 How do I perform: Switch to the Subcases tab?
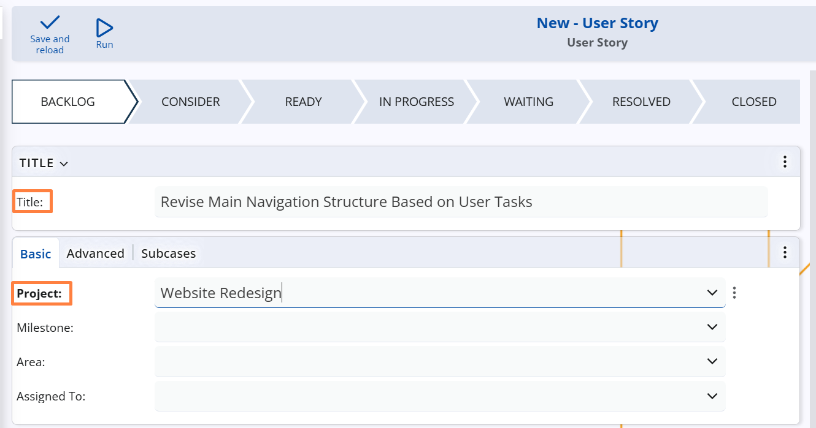(168, 253)
